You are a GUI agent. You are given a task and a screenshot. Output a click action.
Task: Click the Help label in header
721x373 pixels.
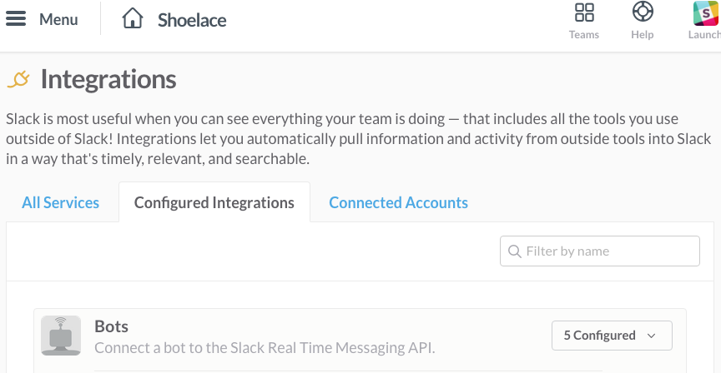click(x=642, y=35)
